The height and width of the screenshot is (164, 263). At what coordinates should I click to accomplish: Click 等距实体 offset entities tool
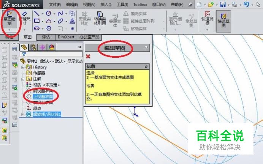point(115,20)
